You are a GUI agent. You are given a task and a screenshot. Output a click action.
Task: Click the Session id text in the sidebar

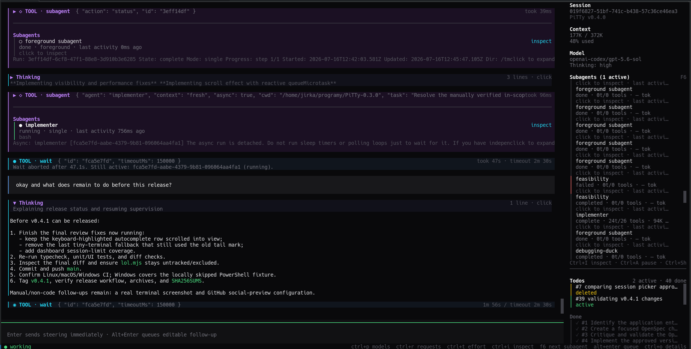(x=623, y=11)
